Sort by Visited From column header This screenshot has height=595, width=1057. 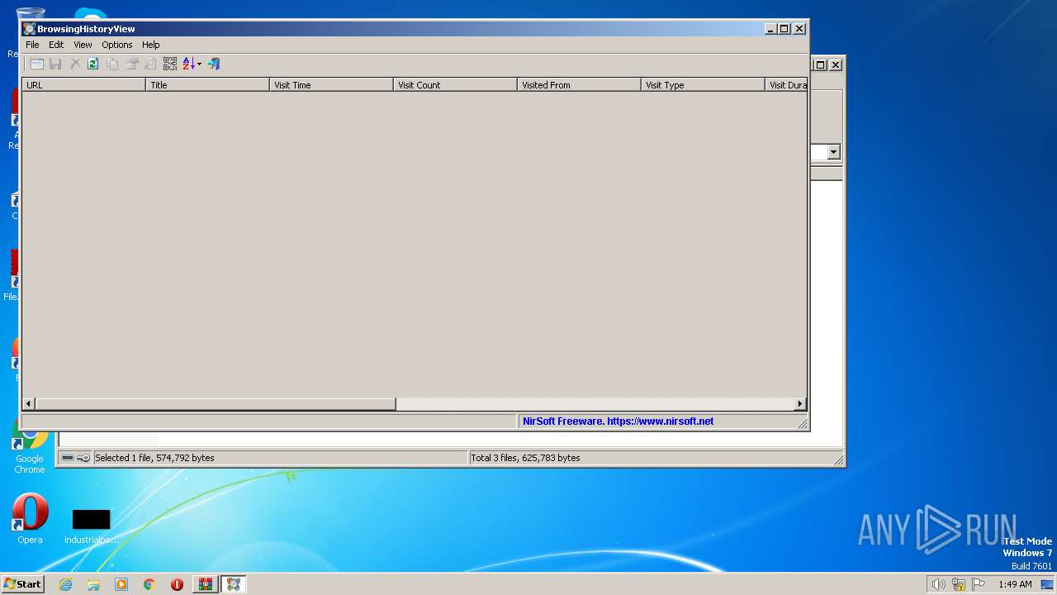(579, 84)
